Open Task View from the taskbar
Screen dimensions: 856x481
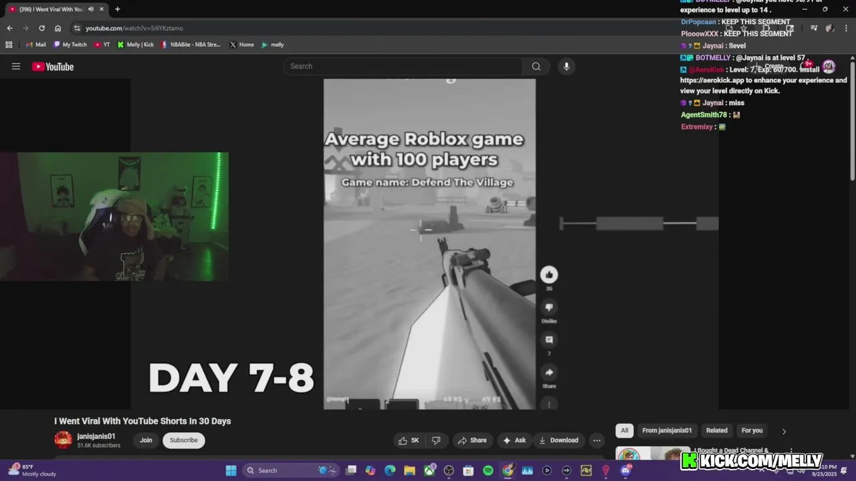pos(351,470)
